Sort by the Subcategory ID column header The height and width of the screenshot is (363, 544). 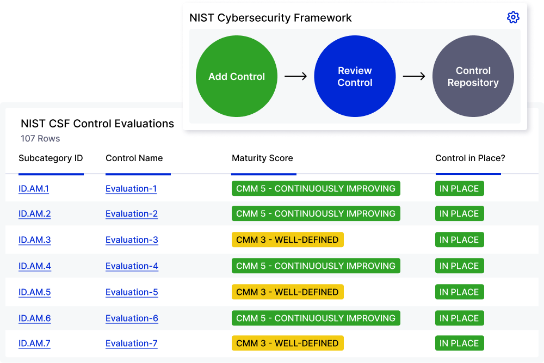point(51,158)
